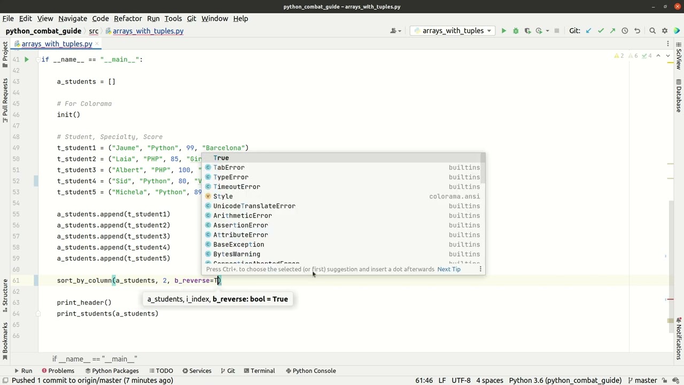Viewport: 684px width, 385px height.
Task: Change UTF-8 file encoding in status bar
Action: [461, 380]
